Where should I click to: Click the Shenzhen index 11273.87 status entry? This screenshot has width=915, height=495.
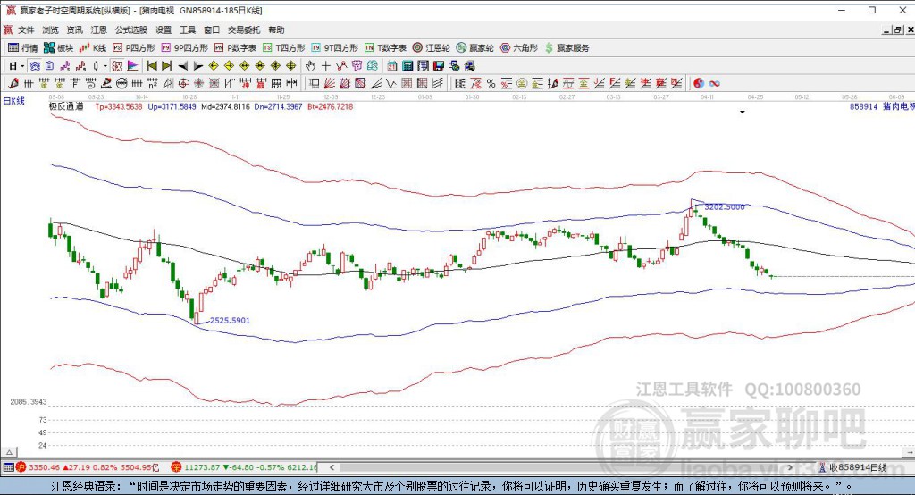[x=245, y=467]
